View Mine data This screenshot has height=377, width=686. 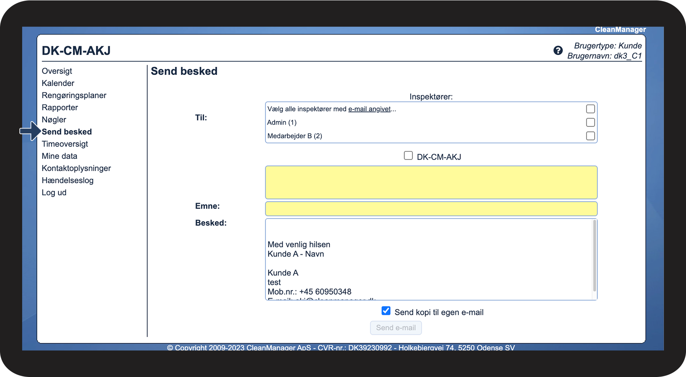point(59,156)
